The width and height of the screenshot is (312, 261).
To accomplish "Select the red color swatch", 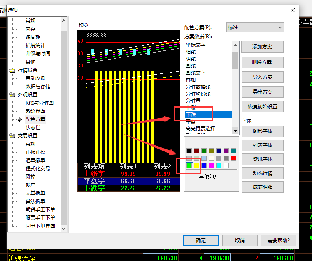I will (x=233, y=158).
